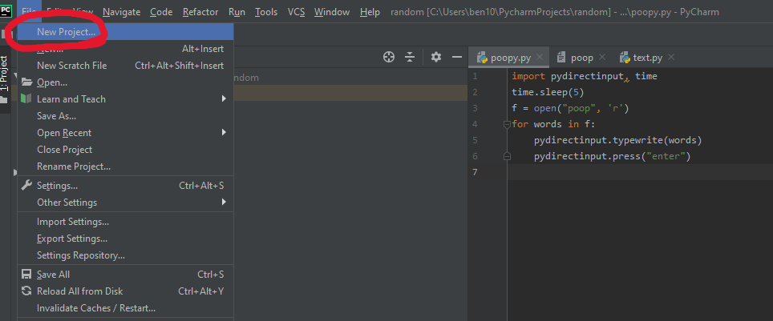
Task: Open the Help menu
Action: 370,12
